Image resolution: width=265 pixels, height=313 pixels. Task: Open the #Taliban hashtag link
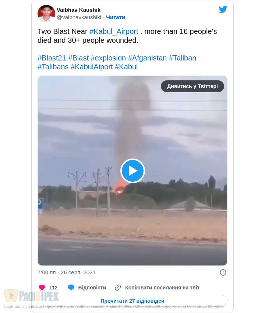coord(183,58)
